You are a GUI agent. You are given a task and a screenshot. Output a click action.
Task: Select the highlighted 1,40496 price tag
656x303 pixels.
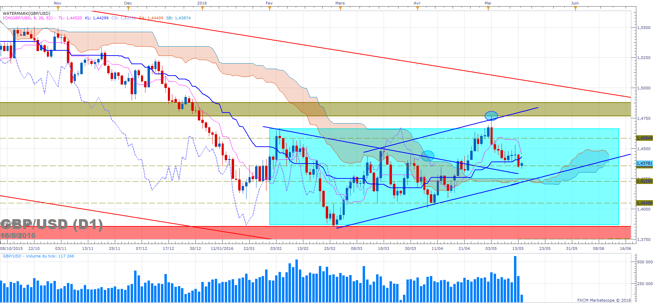644,203
